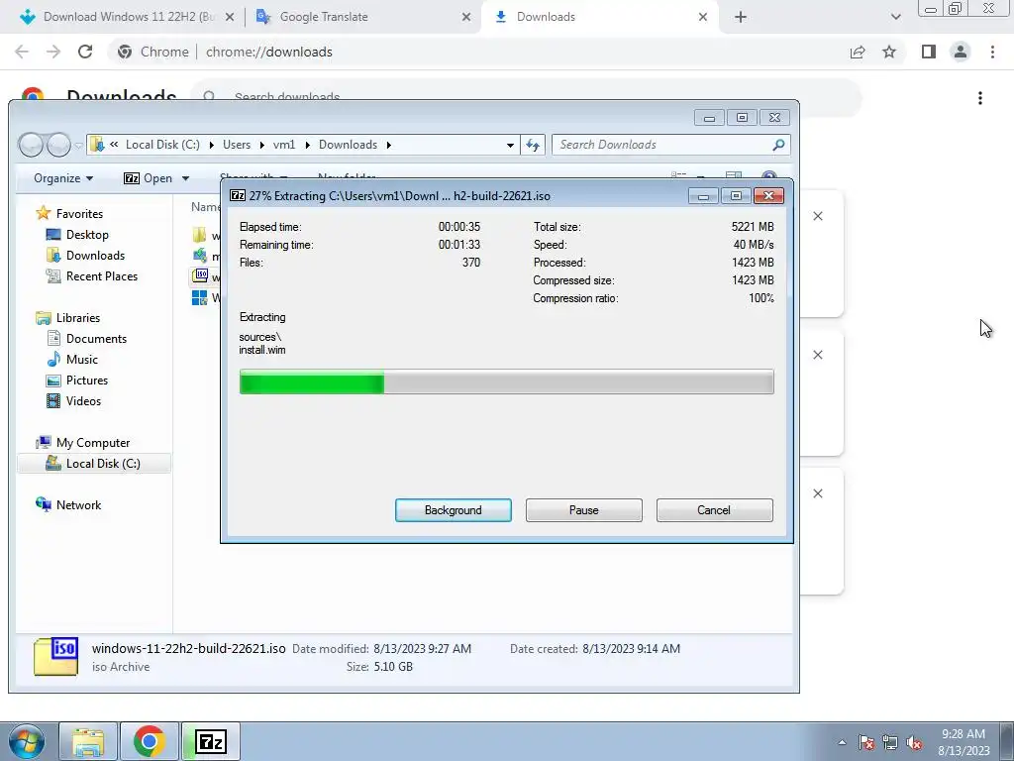Expand Downloads breadcrumb arrow
Image resolution: width=1014 pixels, height=761 pixels.
(x=388, y=145)
